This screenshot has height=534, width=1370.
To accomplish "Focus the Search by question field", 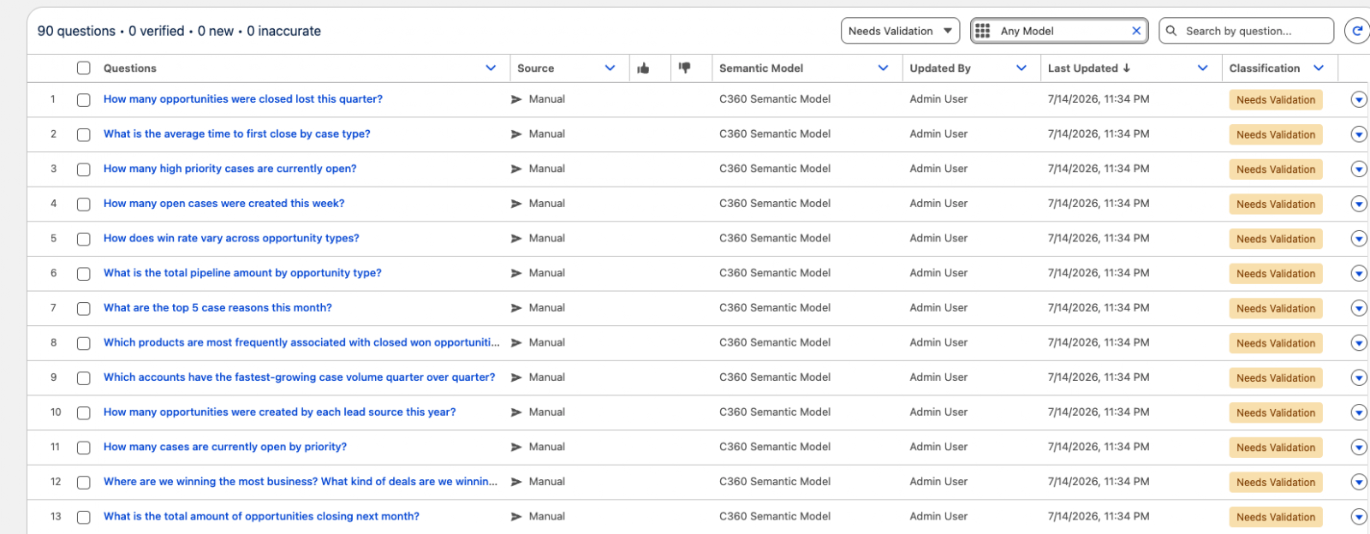I will point(1247,31).
